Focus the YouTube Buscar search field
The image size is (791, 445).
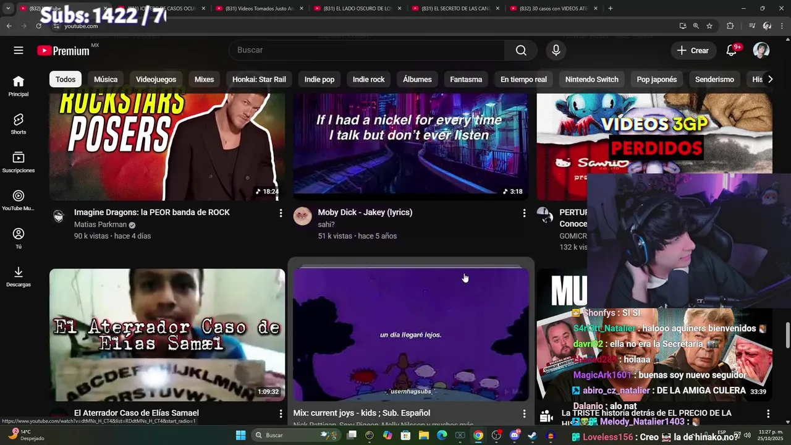point(367,50)
